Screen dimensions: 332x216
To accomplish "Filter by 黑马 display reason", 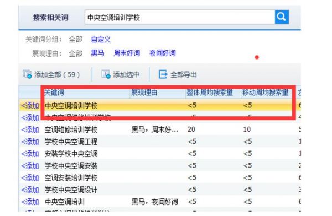I will 97,53.
